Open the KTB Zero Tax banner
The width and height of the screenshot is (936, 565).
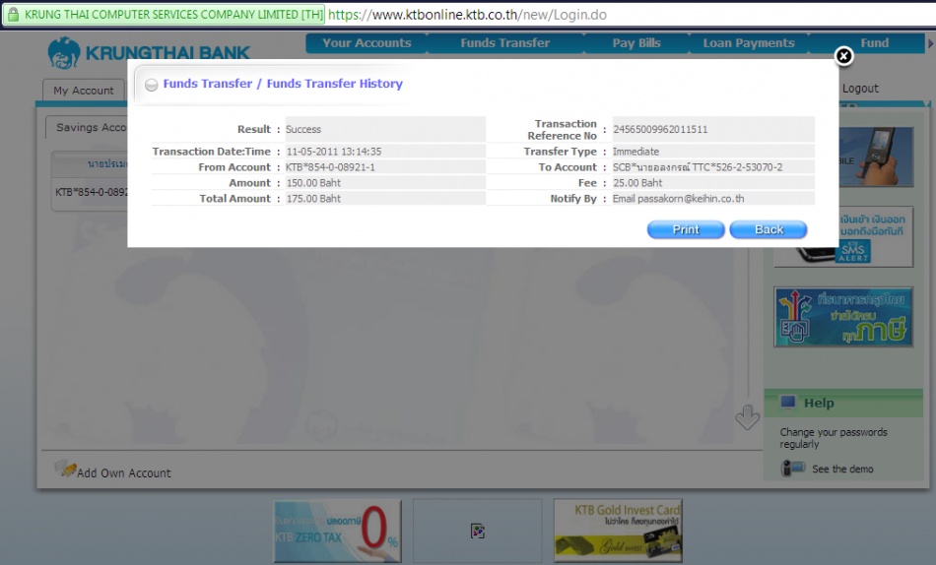[x=337, y=531]
